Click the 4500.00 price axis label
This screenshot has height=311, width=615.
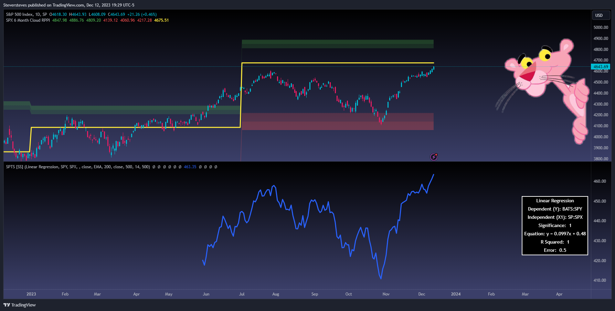601,82
